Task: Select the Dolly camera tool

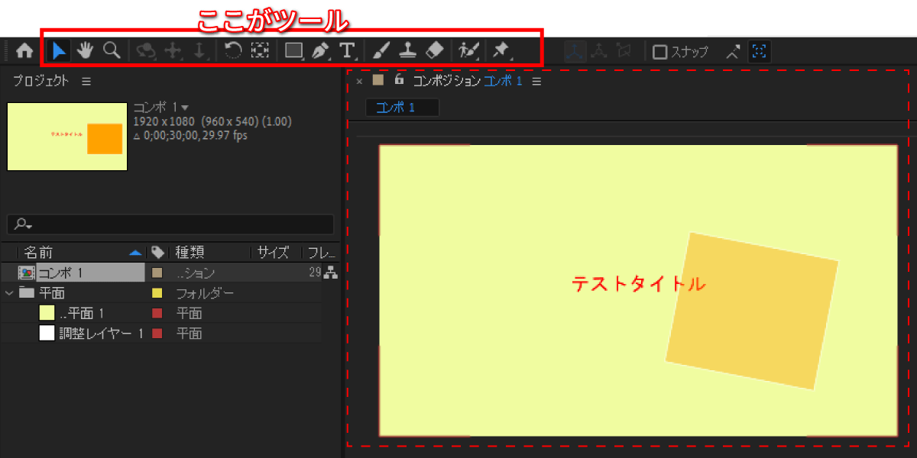Action: coord(199,51)
